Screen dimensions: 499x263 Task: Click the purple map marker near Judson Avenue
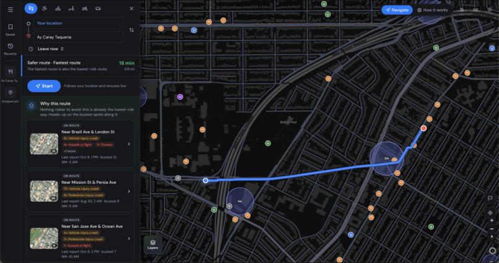[x=180, y=97]
